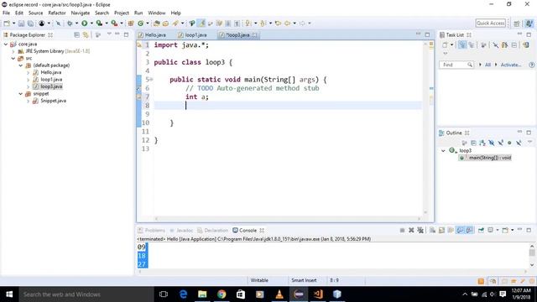Open the Run button dropdown arrow

91,23
